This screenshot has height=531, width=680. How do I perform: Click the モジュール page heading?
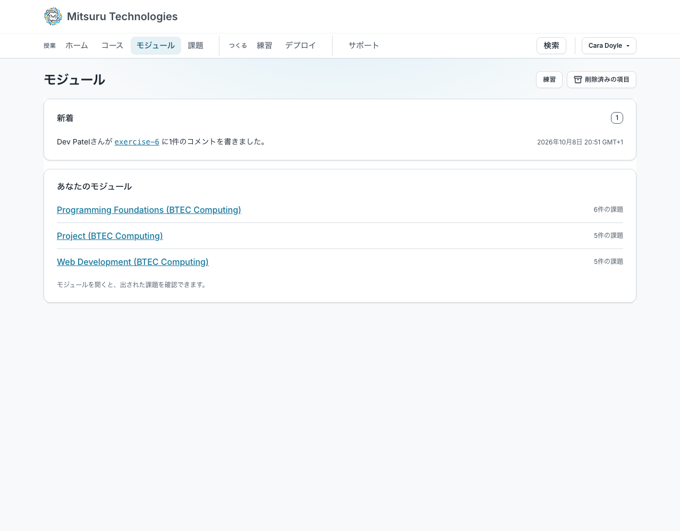(x=74, y=80)
